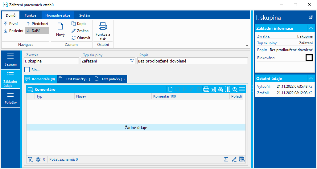Viewport: 317px width, 169px height.
Task: Open Základní údaje side section
Action: click(11, 79)
